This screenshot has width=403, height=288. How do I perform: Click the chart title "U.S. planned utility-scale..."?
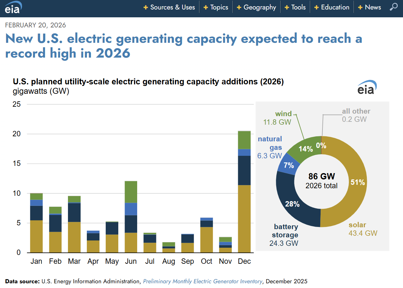[148, 82]
